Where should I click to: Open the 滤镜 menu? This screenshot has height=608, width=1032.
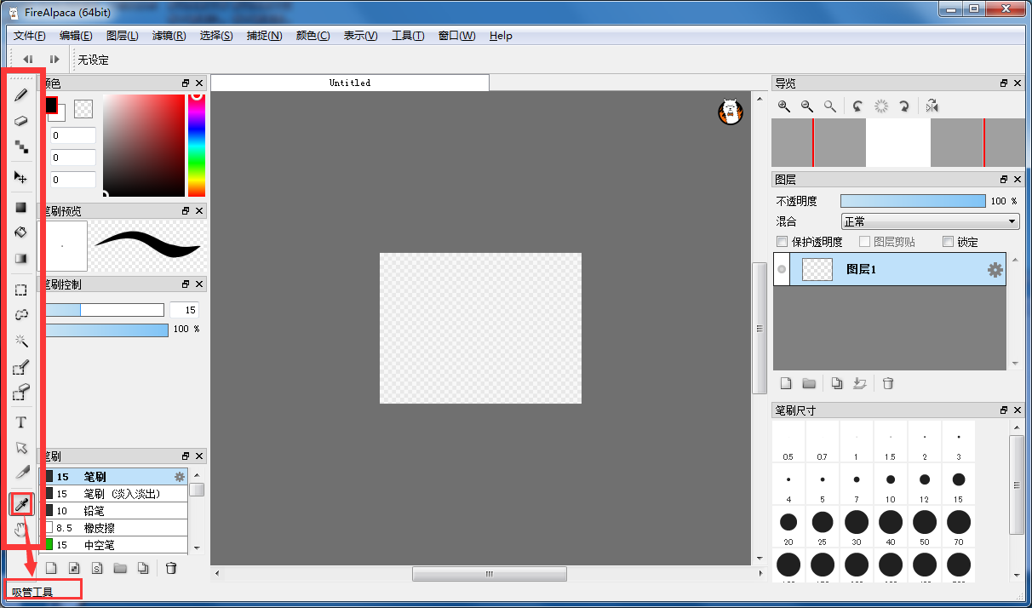(x=169, y=36)
